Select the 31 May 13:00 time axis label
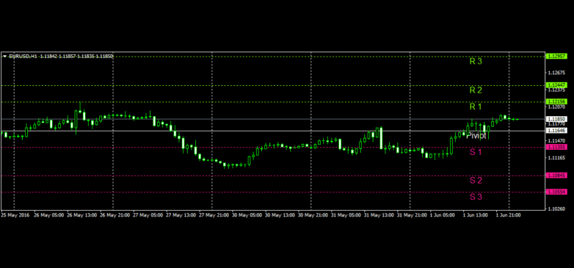The width and height of the screenshot is (574, 268). pos(379,215)
